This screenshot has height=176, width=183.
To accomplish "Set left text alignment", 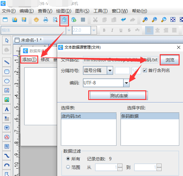I will 149,30.
